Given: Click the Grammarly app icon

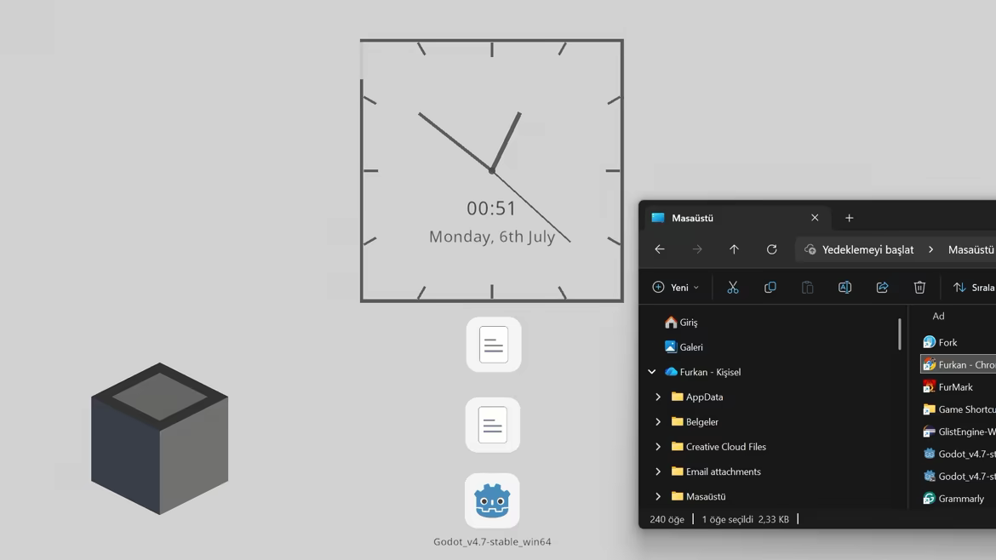Looking at the screenshot, I should click(x=930, y=499).
